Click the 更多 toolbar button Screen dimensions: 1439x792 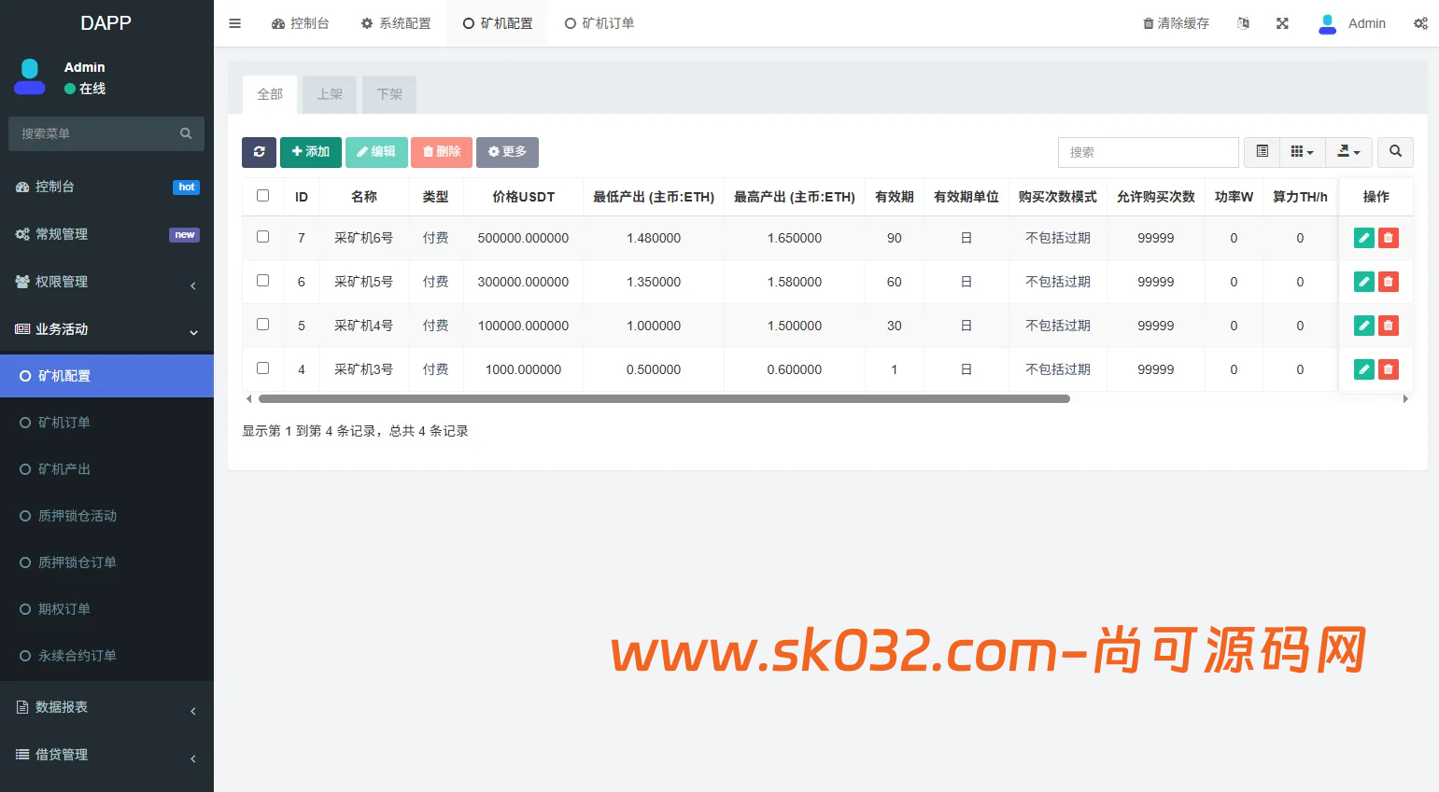click(507, 152)
